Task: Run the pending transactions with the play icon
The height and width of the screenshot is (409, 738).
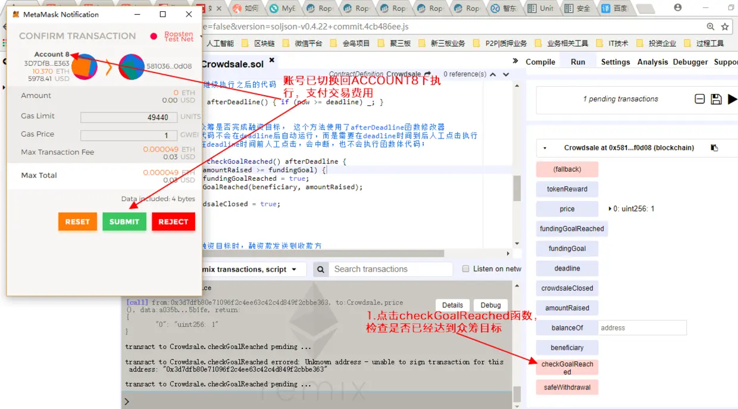Action: point(732,99)
